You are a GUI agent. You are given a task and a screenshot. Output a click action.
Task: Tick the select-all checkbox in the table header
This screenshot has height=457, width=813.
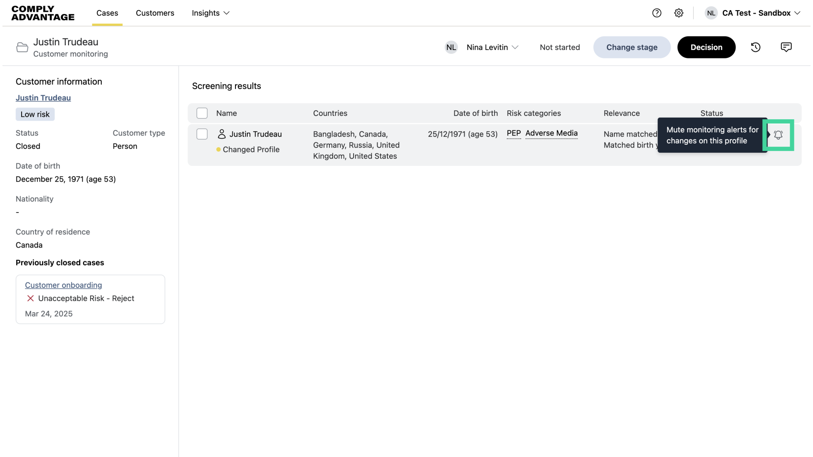(x=202, y=113)
